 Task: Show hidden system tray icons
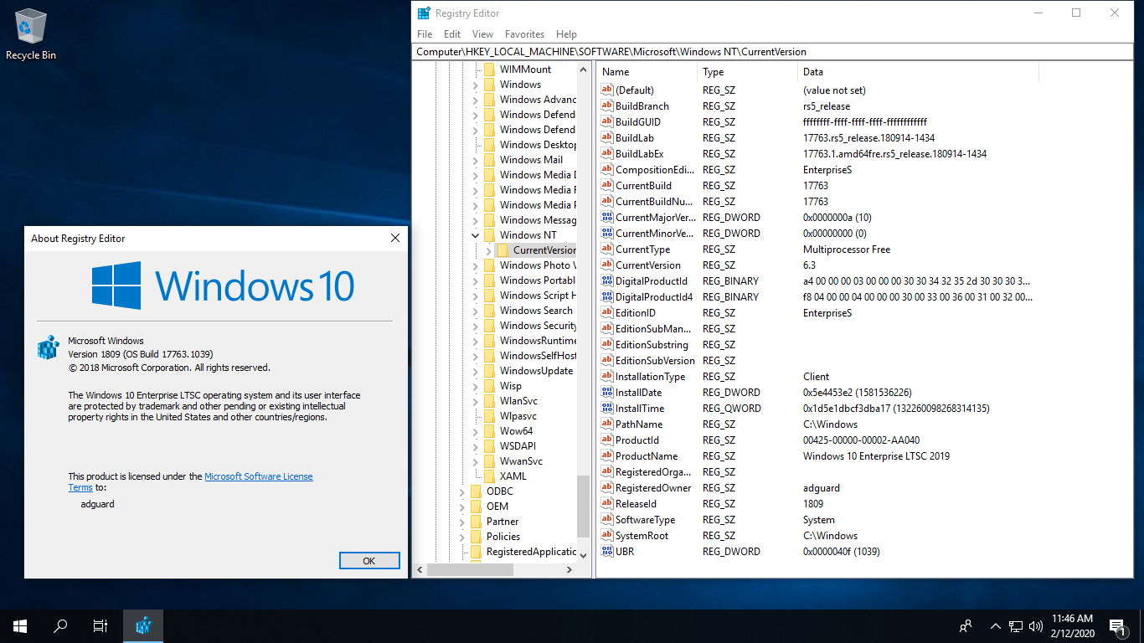(x=996, y=625)
